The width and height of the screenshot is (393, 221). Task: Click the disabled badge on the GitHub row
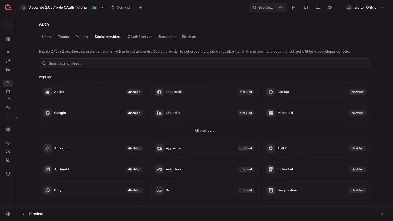click(x=357, y=92)
